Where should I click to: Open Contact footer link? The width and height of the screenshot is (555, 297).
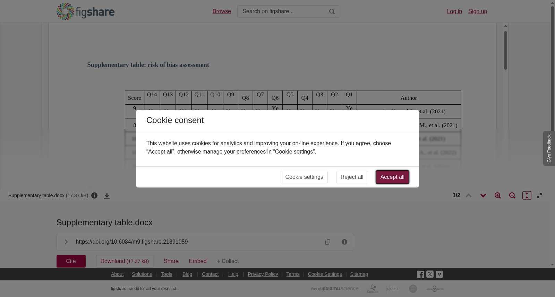(210, 274)
